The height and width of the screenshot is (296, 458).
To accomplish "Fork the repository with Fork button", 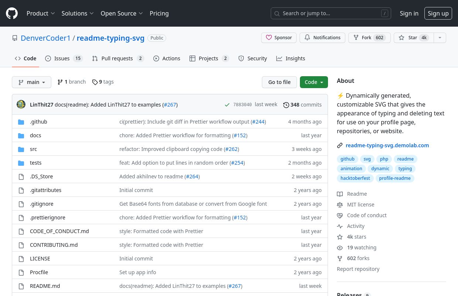I will tap(369, 38).
